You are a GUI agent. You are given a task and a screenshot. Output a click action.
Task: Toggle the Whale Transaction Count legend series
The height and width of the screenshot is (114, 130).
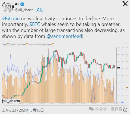point(40,45)
